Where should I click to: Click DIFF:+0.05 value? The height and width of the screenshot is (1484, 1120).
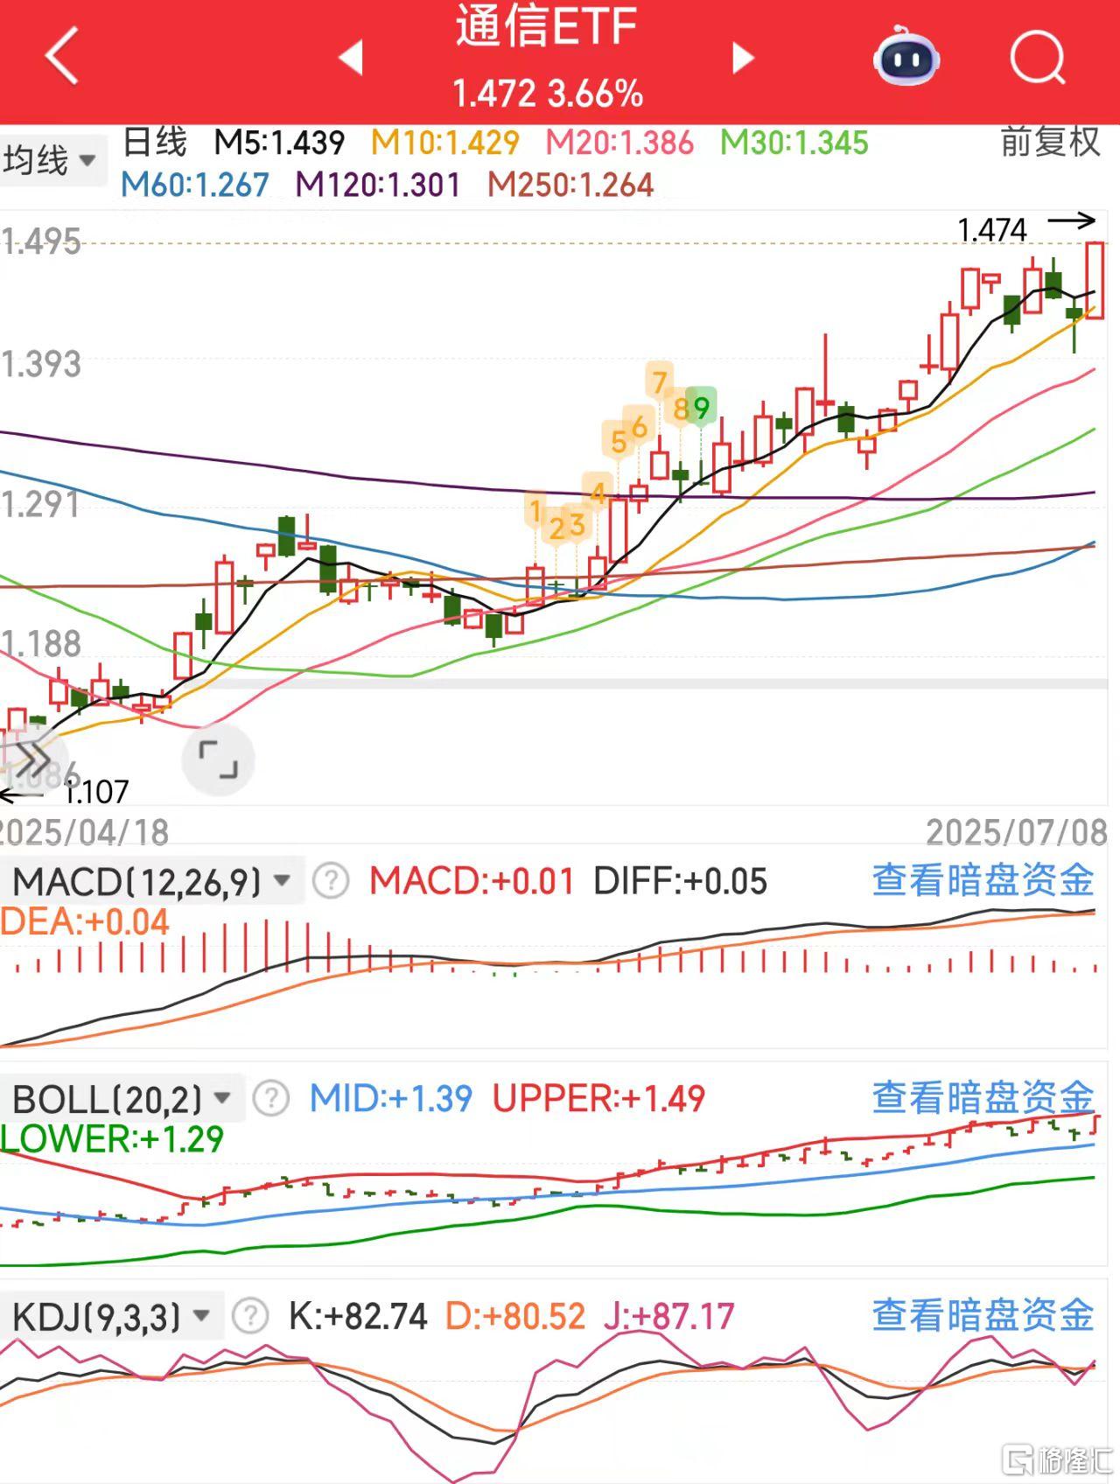point(680,880)
